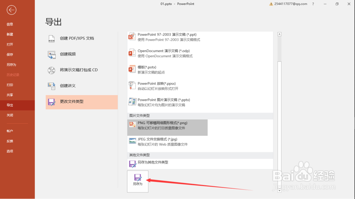Select PNG 可移植网络图形格式(*.png) text
This screenshot has width=355, height=199.
tap(163, 123)
